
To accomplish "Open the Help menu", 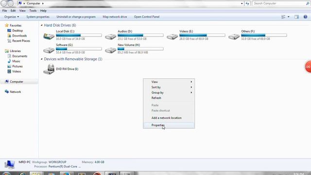I will [x=43, y=11].
